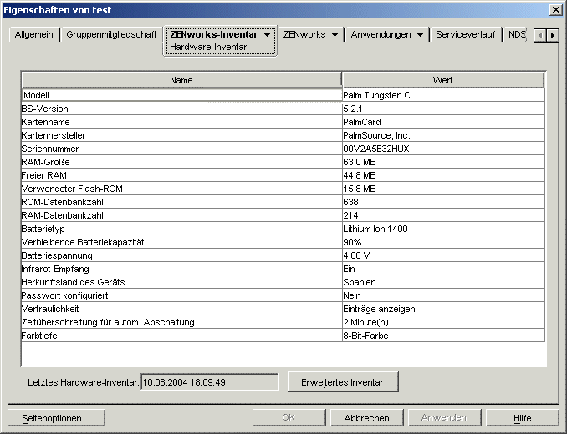Click the Letztes Hardware-Inventar date field

pyautogui.click(x=210, y=382)
